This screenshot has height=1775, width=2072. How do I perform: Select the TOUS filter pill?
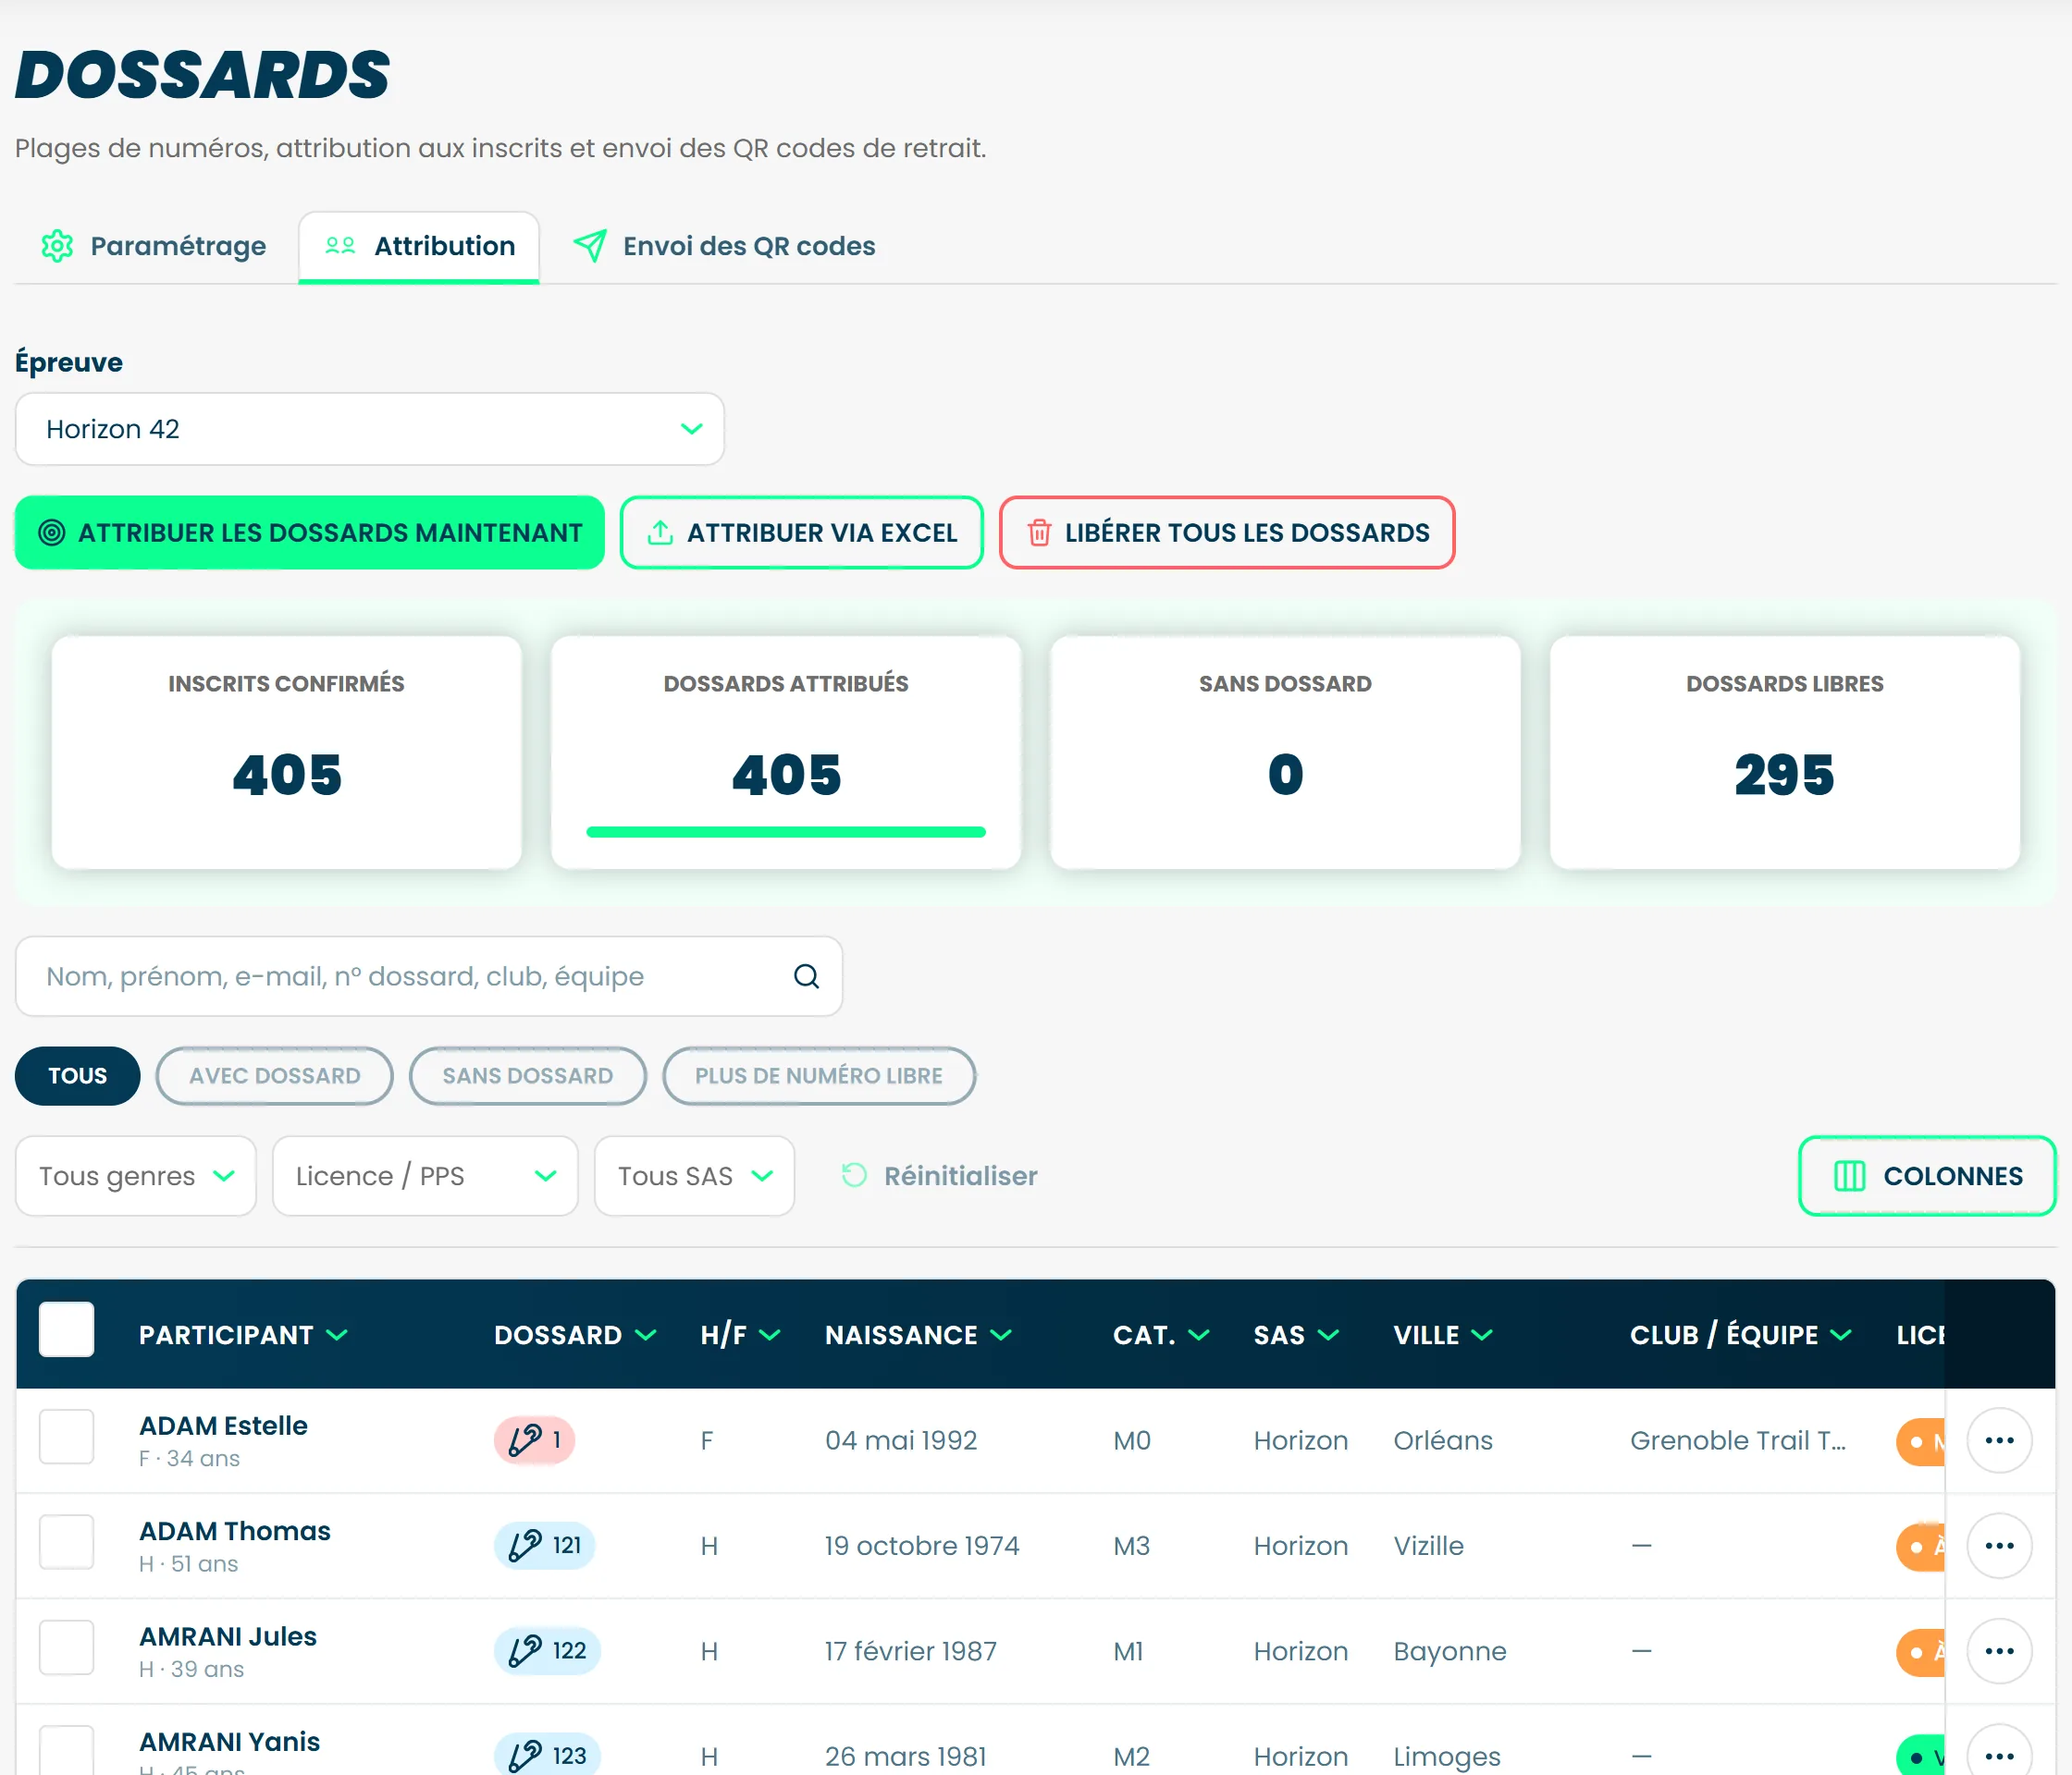tap(78, 1075)
